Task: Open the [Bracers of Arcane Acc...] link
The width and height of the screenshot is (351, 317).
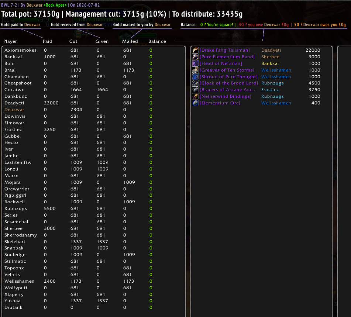Action: point(228,90)
